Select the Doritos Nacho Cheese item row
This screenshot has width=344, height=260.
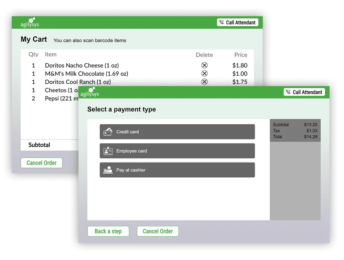(x=82, y=65)
